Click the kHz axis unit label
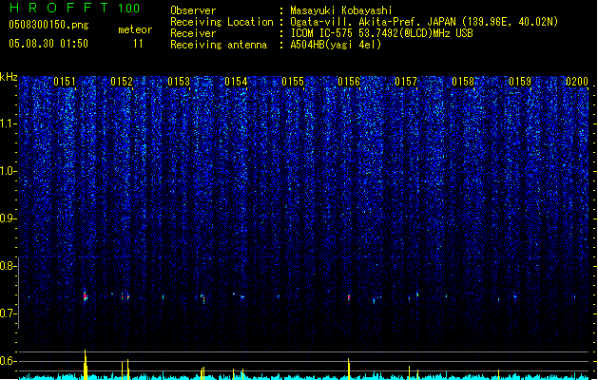Screen dimensions: 598x380 pyautogui.click(x=9, y=77)
